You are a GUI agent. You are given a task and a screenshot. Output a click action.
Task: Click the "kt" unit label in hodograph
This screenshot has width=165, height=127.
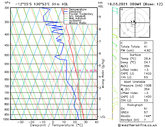point(122,9)
